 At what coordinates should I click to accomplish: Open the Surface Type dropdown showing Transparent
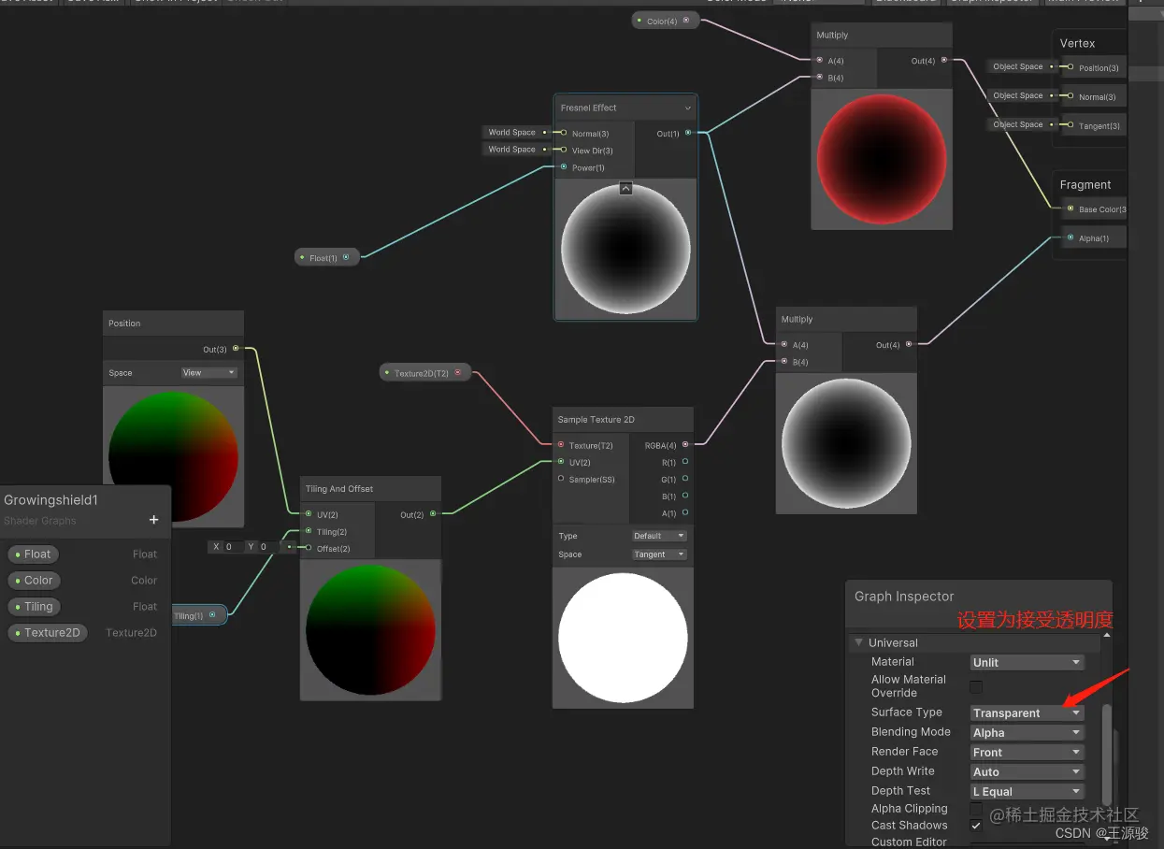pos(1026,712)
